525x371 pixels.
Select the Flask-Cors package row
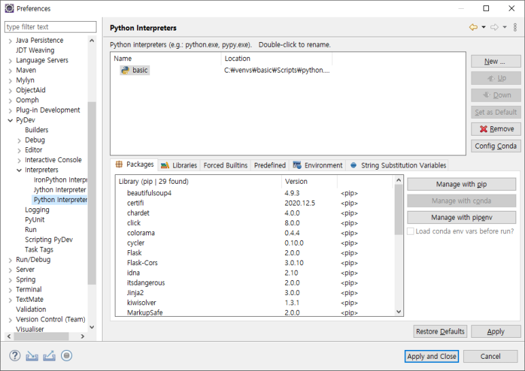coord(255,263)
